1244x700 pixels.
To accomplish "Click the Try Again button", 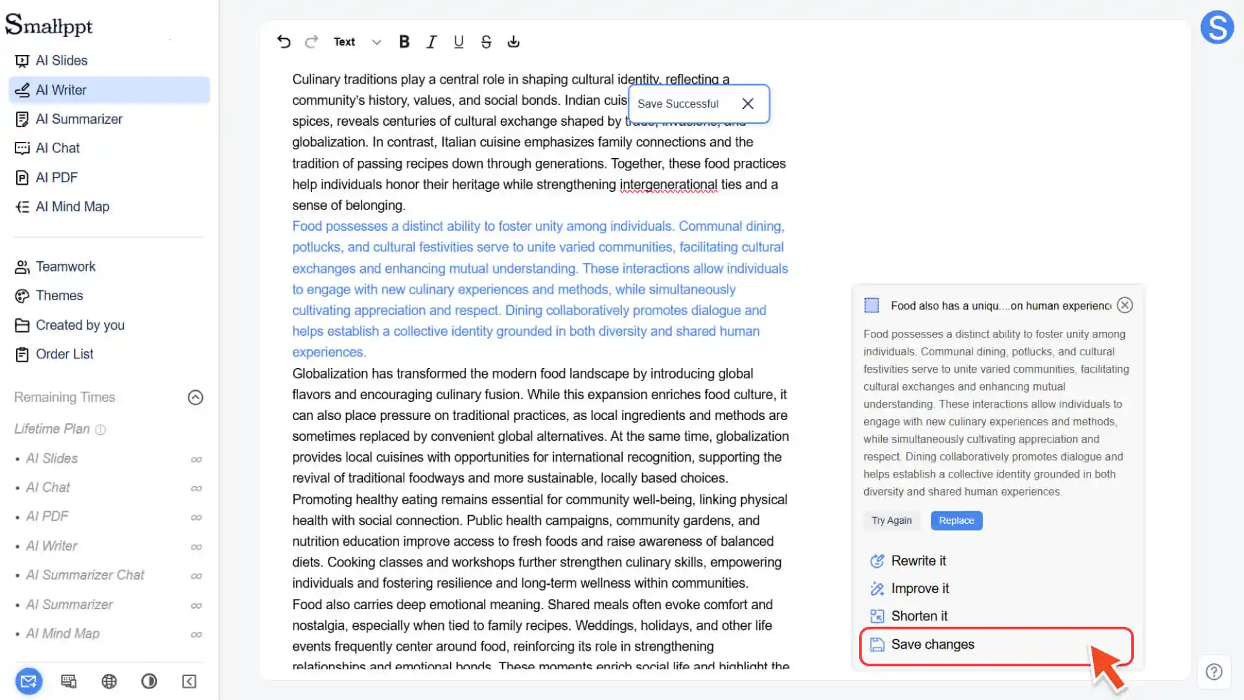I will pyautogui.click(x=892, y=520).
